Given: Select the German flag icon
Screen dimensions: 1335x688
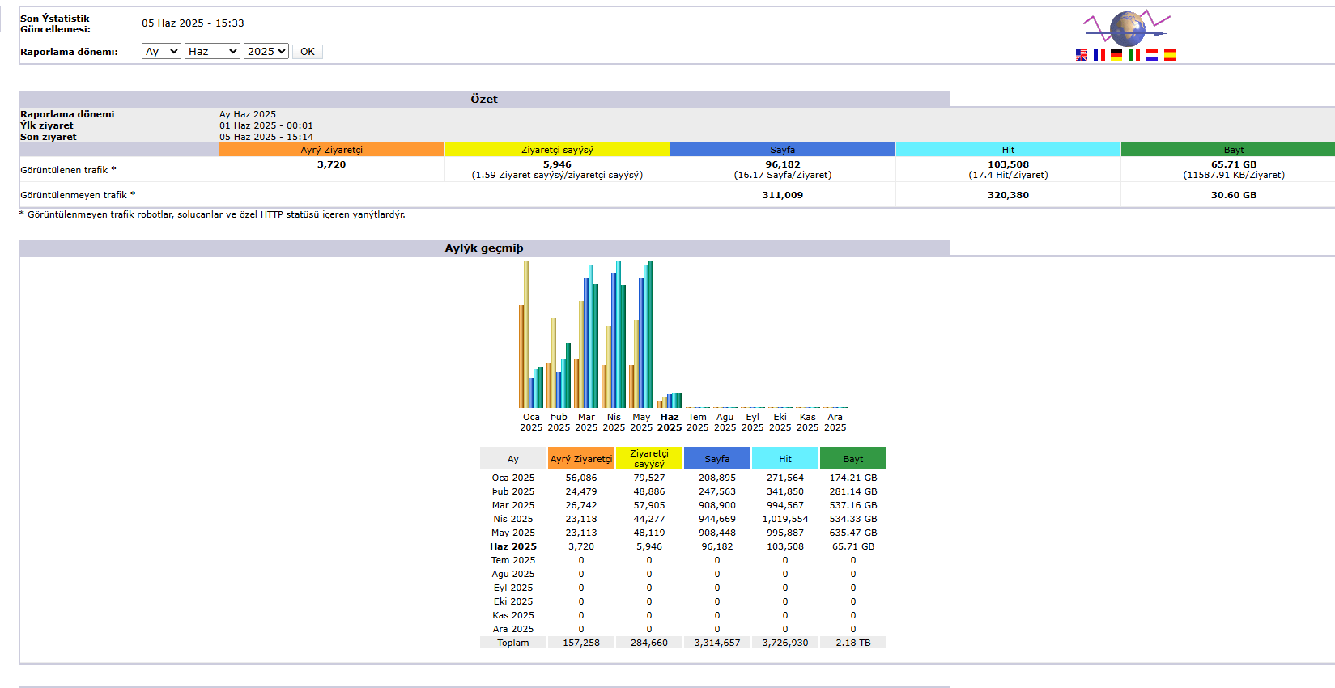Looking at the screenshot, I should (x=1116, y=55).
